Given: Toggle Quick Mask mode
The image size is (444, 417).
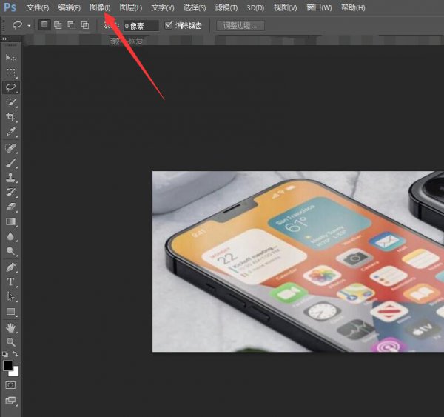Looking at the screenshot, I should 10,385.
